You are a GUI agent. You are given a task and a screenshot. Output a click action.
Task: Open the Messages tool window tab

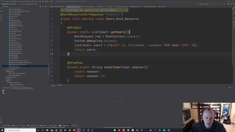pos(7,125)
